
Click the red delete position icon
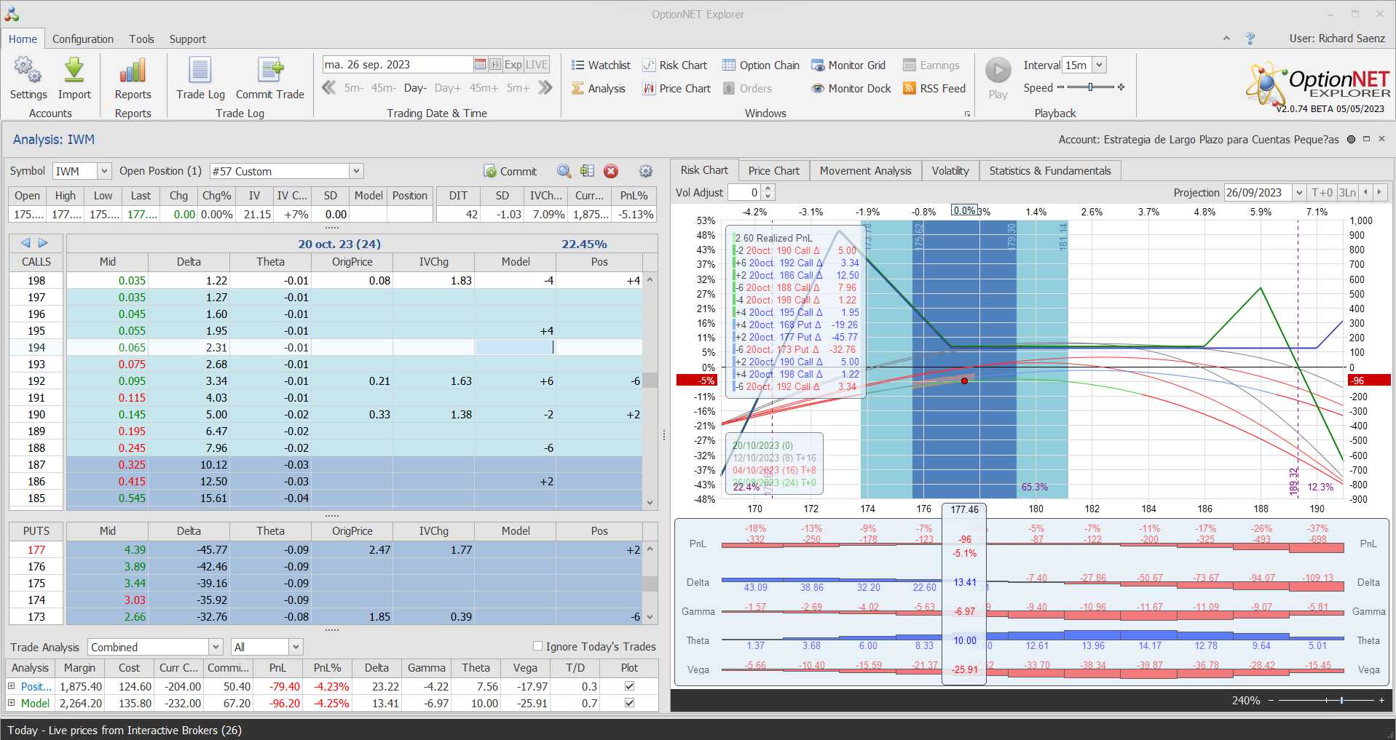[x=611, y=171]
